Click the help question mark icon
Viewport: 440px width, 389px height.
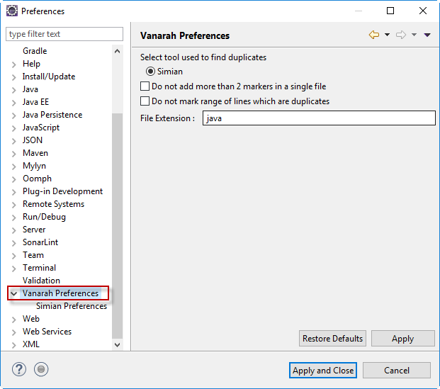pos(19,369)
